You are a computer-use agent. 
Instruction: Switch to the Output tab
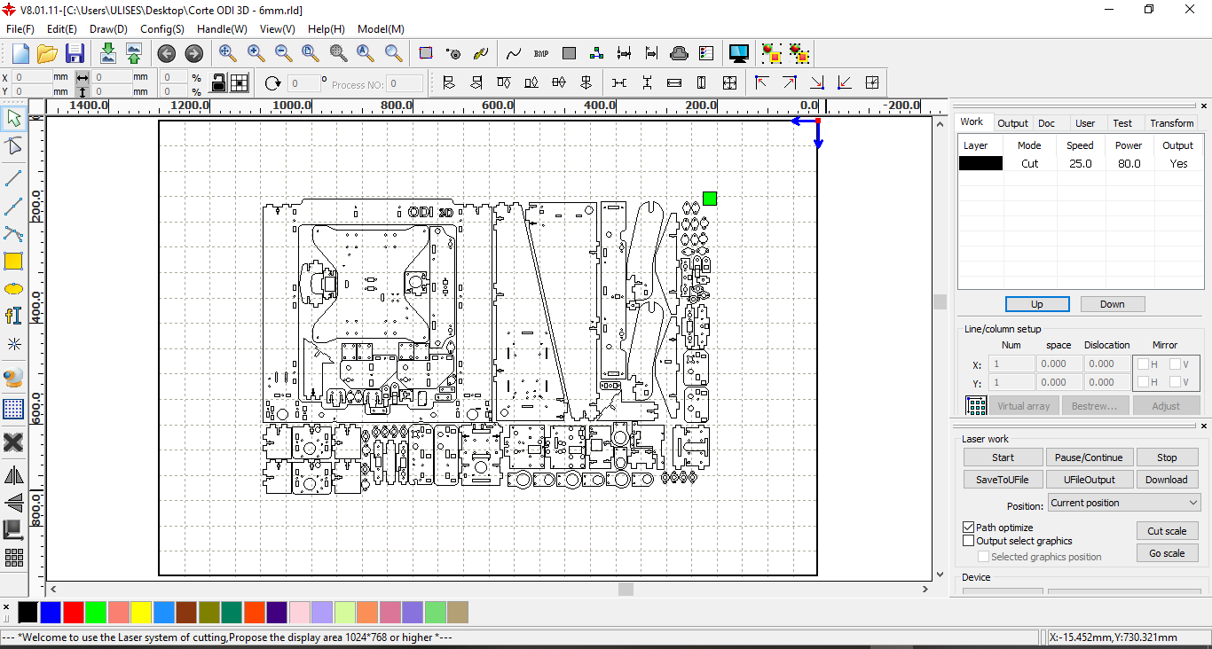point(1011,123)
